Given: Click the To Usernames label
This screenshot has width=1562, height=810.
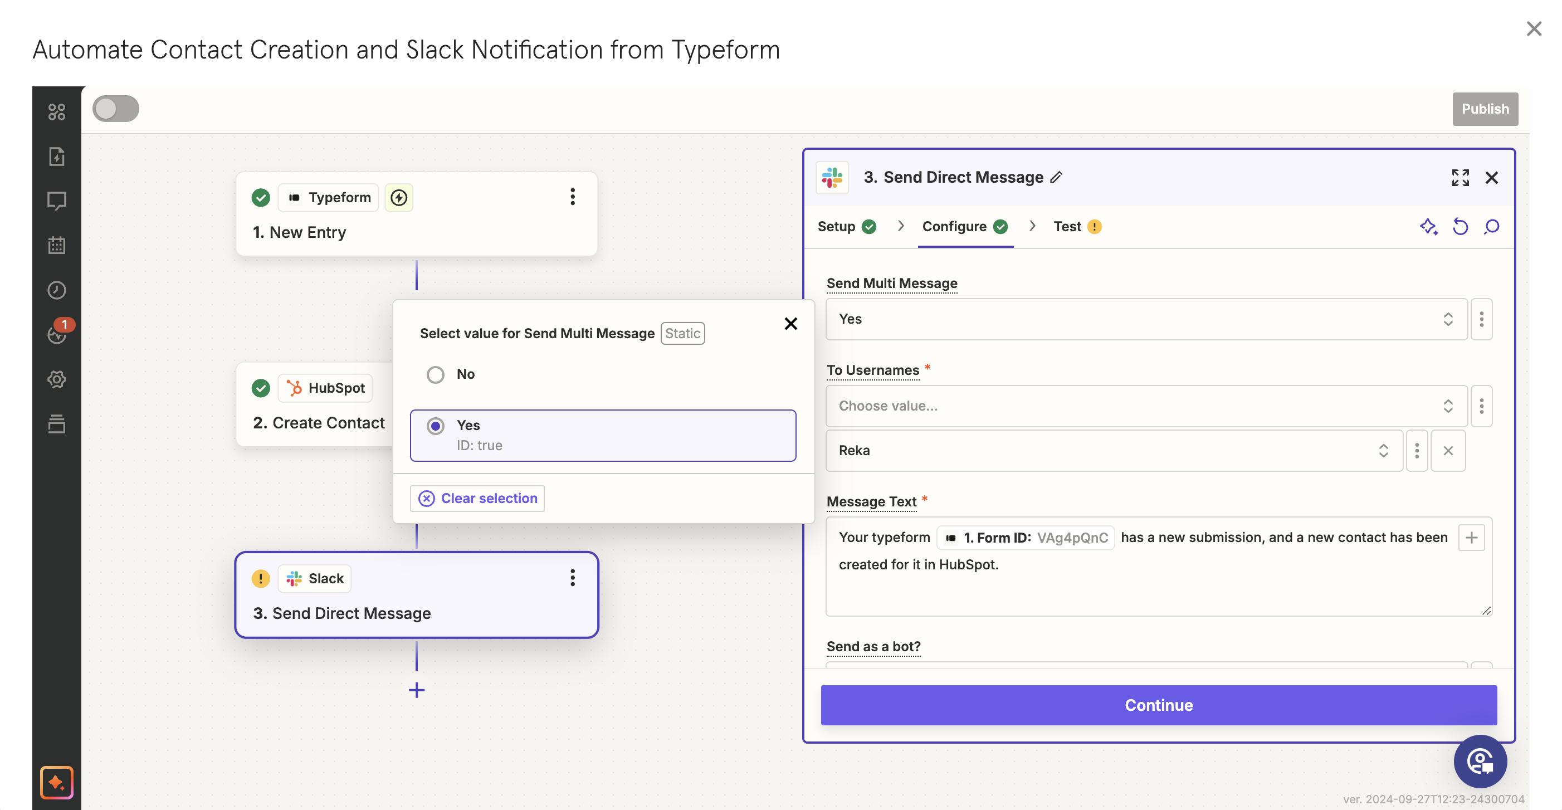Looking at the screenshot, I should click(x=872, y=370).
